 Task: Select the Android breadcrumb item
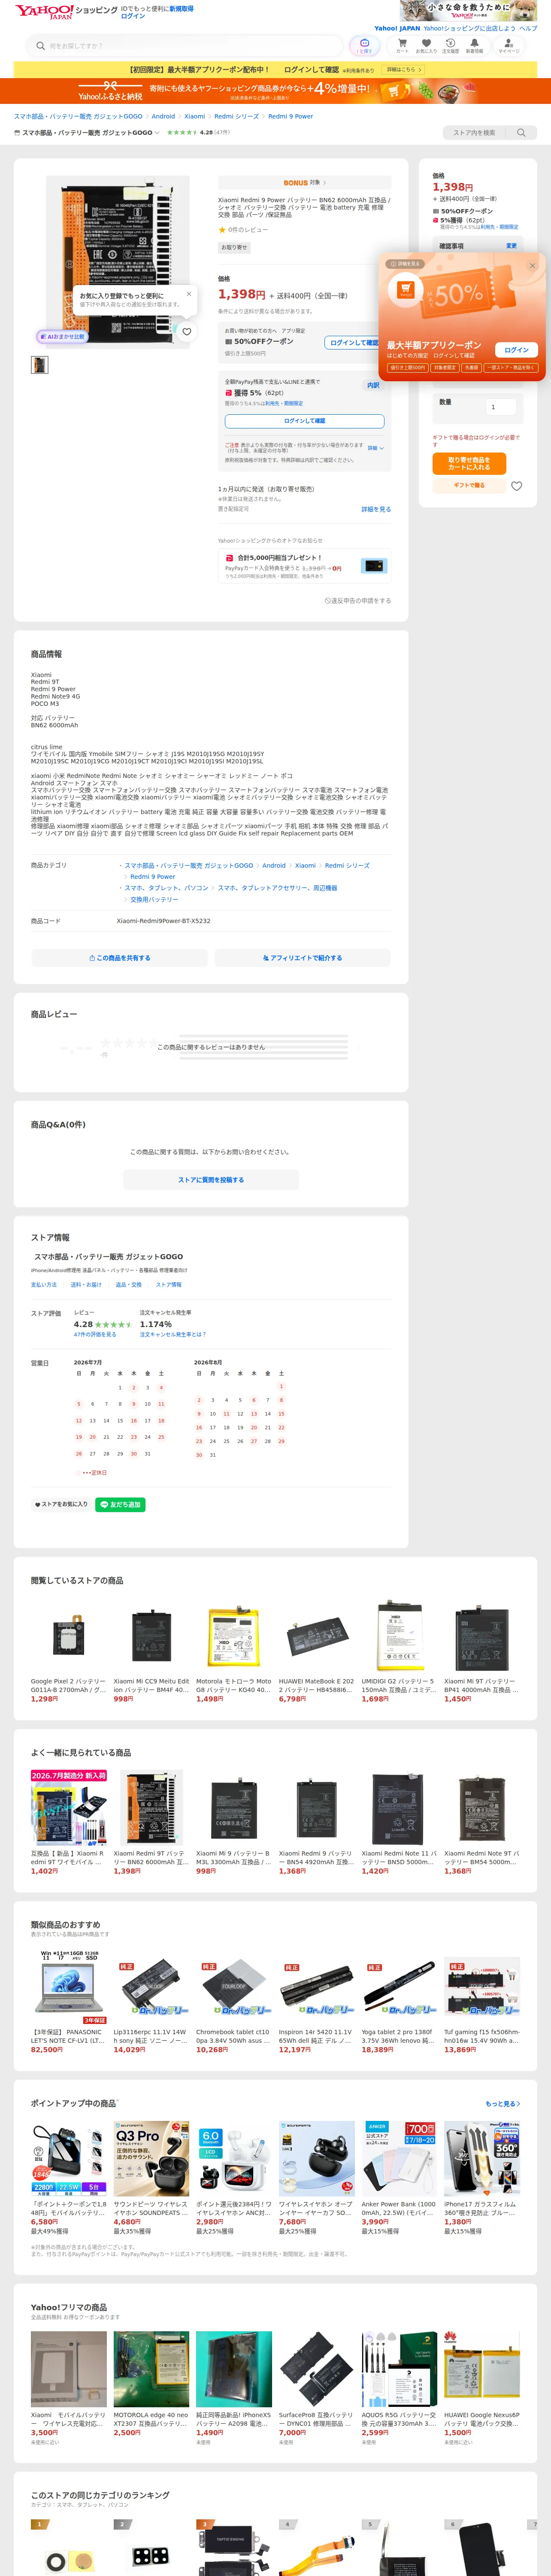point(163,116)
